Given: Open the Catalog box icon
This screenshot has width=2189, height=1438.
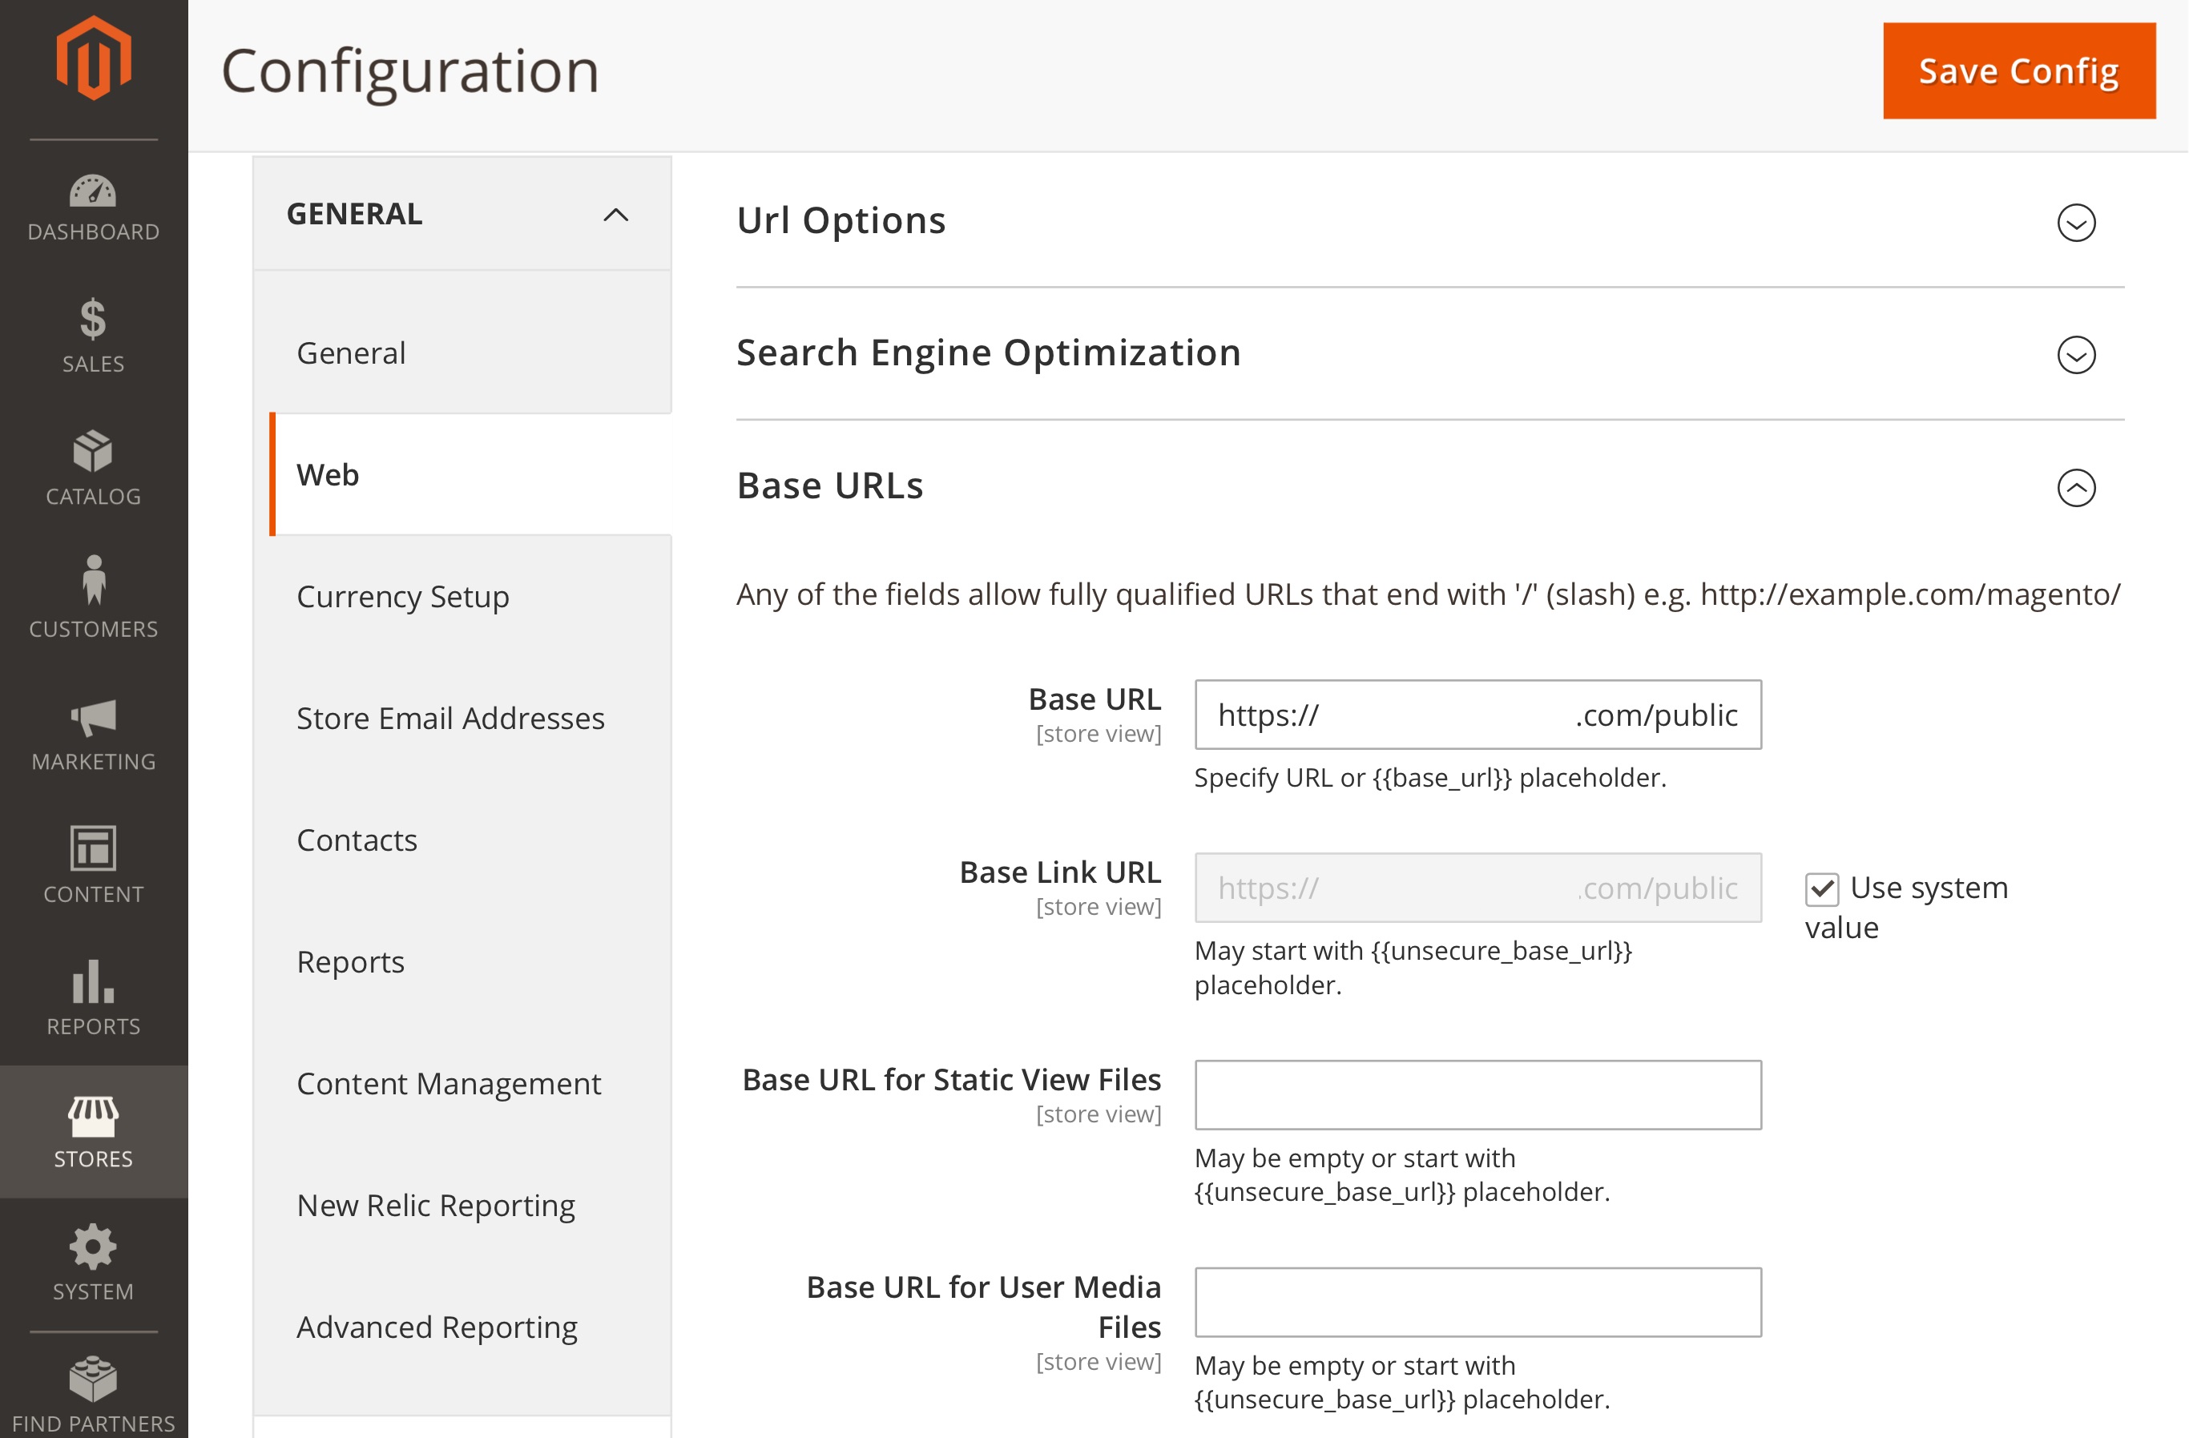Looking at the screenshot, I should [x=93, y=452].
